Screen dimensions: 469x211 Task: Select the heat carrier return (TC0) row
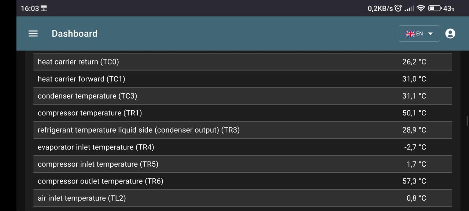[243, 62]
